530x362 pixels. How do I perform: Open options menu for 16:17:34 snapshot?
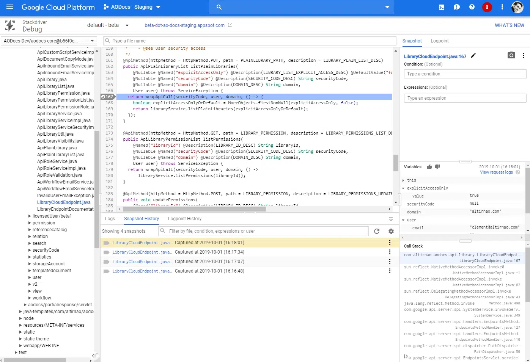[x=390, y=252]
